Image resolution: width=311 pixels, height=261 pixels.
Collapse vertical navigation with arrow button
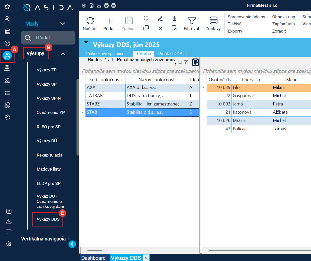click(72, 244)
